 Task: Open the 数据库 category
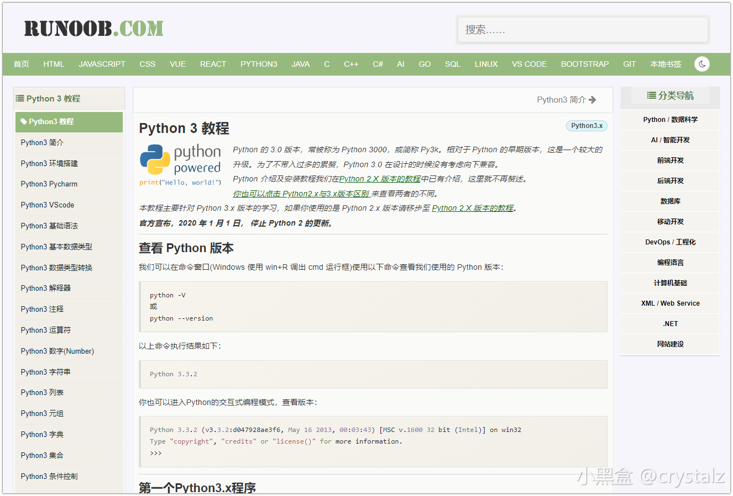tap(671, 201)
